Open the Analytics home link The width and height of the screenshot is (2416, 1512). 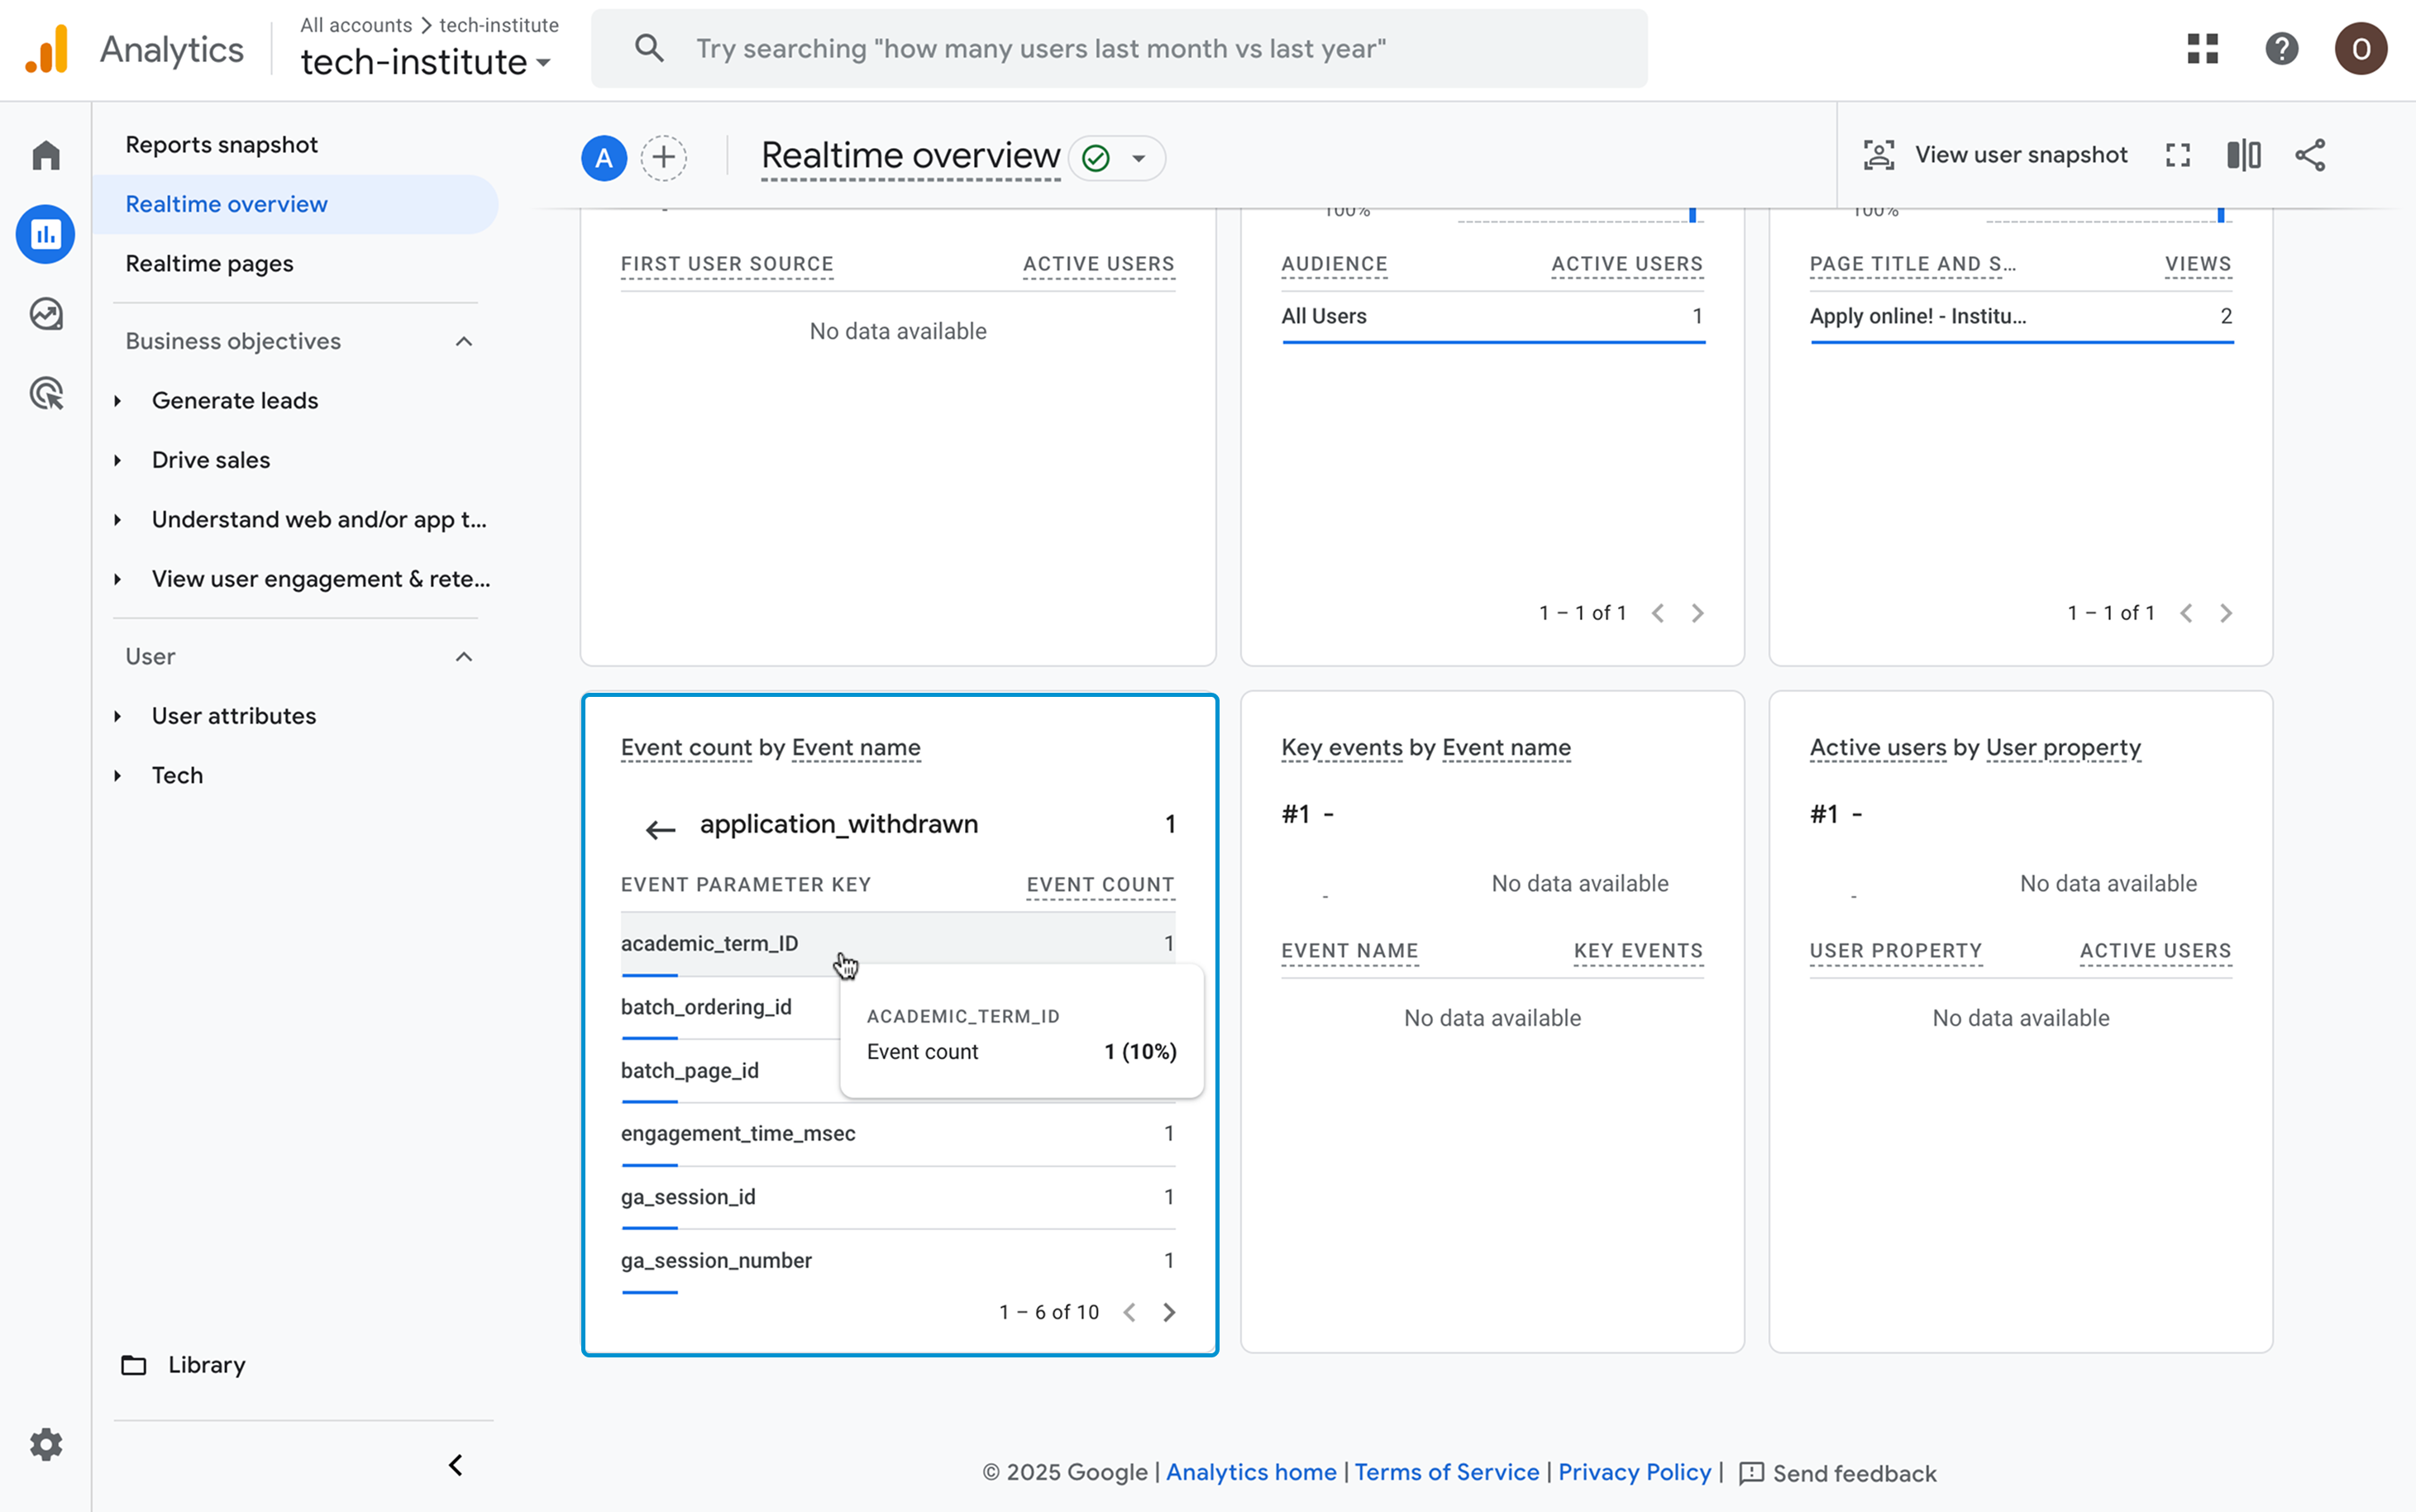(1250, 1472)
